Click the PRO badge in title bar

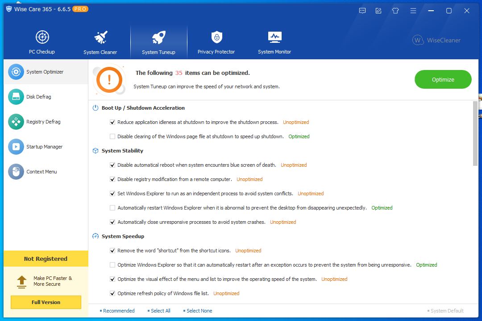coord(80,9)
